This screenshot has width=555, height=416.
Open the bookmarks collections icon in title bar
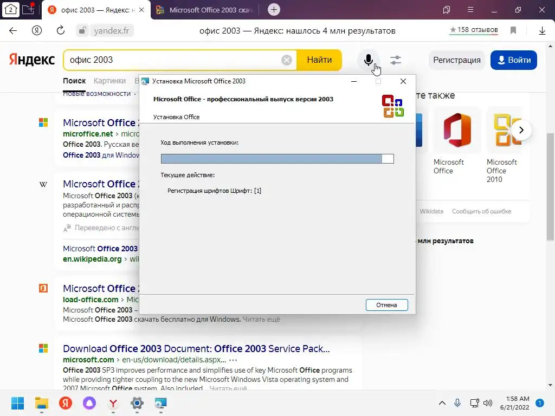[x=447, y=10]
